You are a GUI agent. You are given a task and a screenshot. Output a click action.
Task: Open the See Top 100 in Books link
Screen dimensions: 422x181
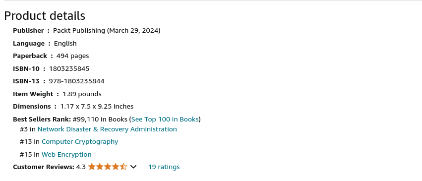tap(165, 119)
